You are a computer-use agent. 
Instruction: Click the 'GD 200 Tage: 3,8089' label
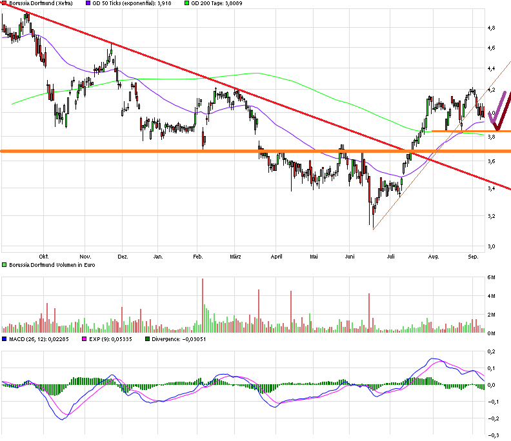tap(217, 3)
